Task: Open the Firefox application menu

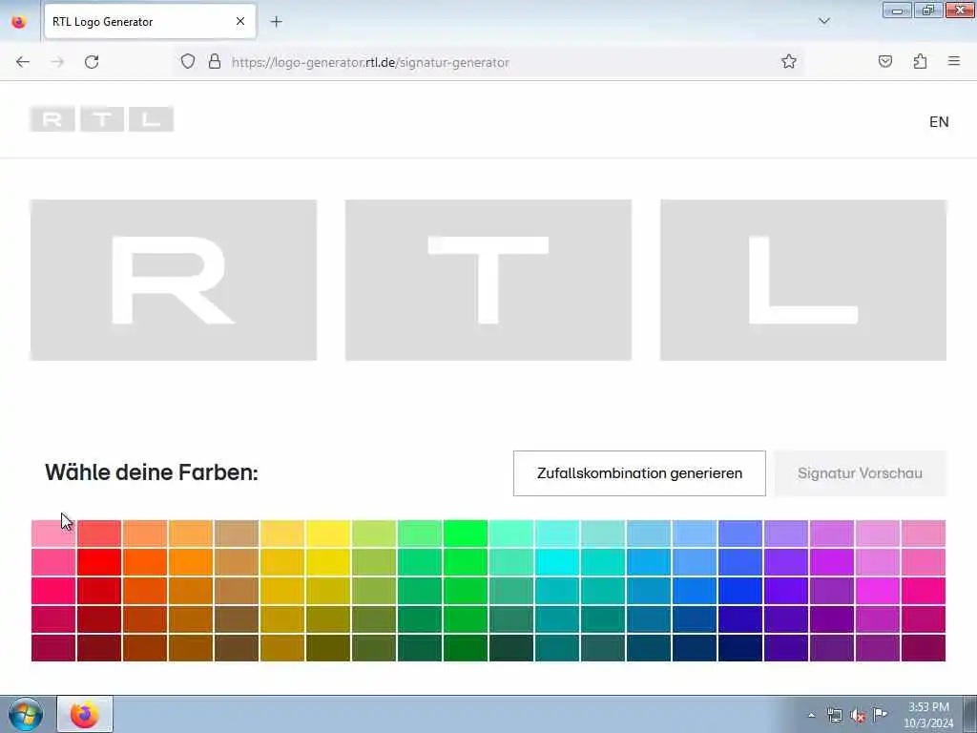Action: [954, 62]
